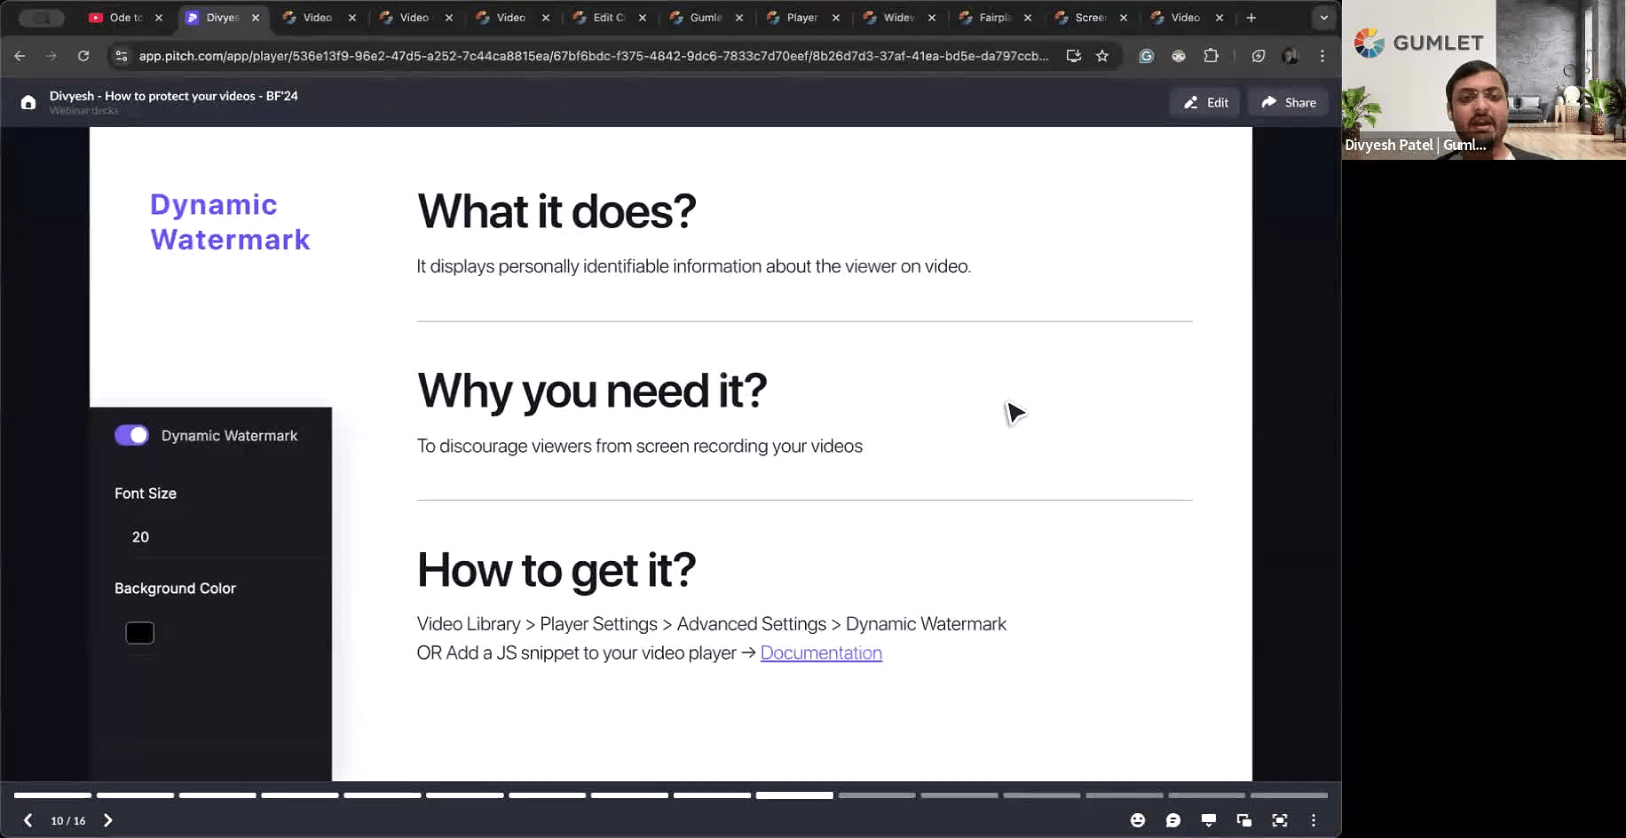Close the Player tab
1626x838 pixels.
click(x=836, y=18)
